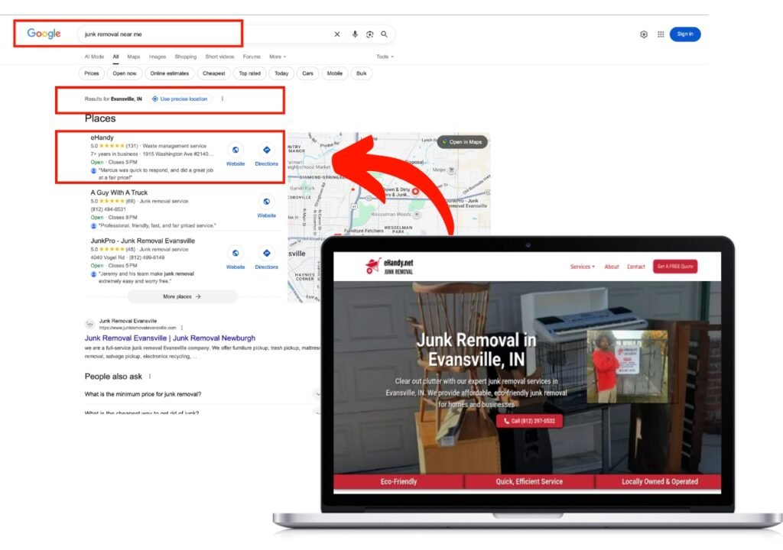
Task: Toggle the Cars filter chip
Action: [x=307, y=73]
